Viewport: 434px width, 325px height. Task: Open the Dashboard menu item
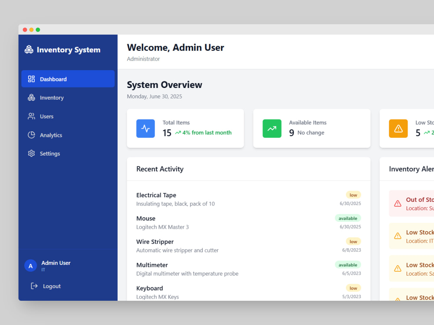pyautogui.click(x=68, y=79)
